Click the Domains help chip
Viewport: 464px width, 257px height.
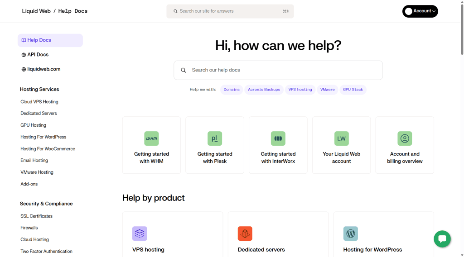232,90
